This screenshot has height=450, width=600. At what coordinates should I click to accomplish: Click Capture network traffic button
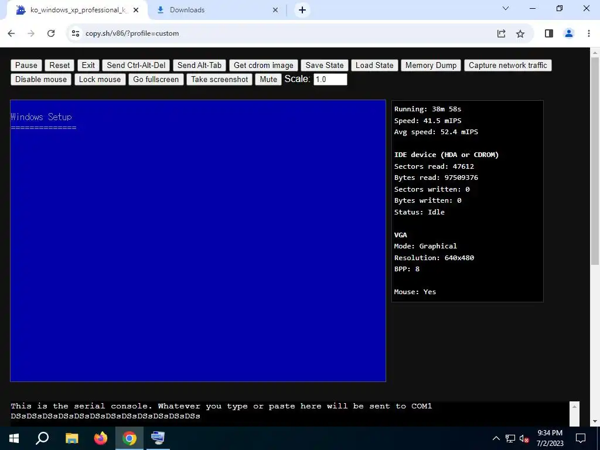(508, 65)
